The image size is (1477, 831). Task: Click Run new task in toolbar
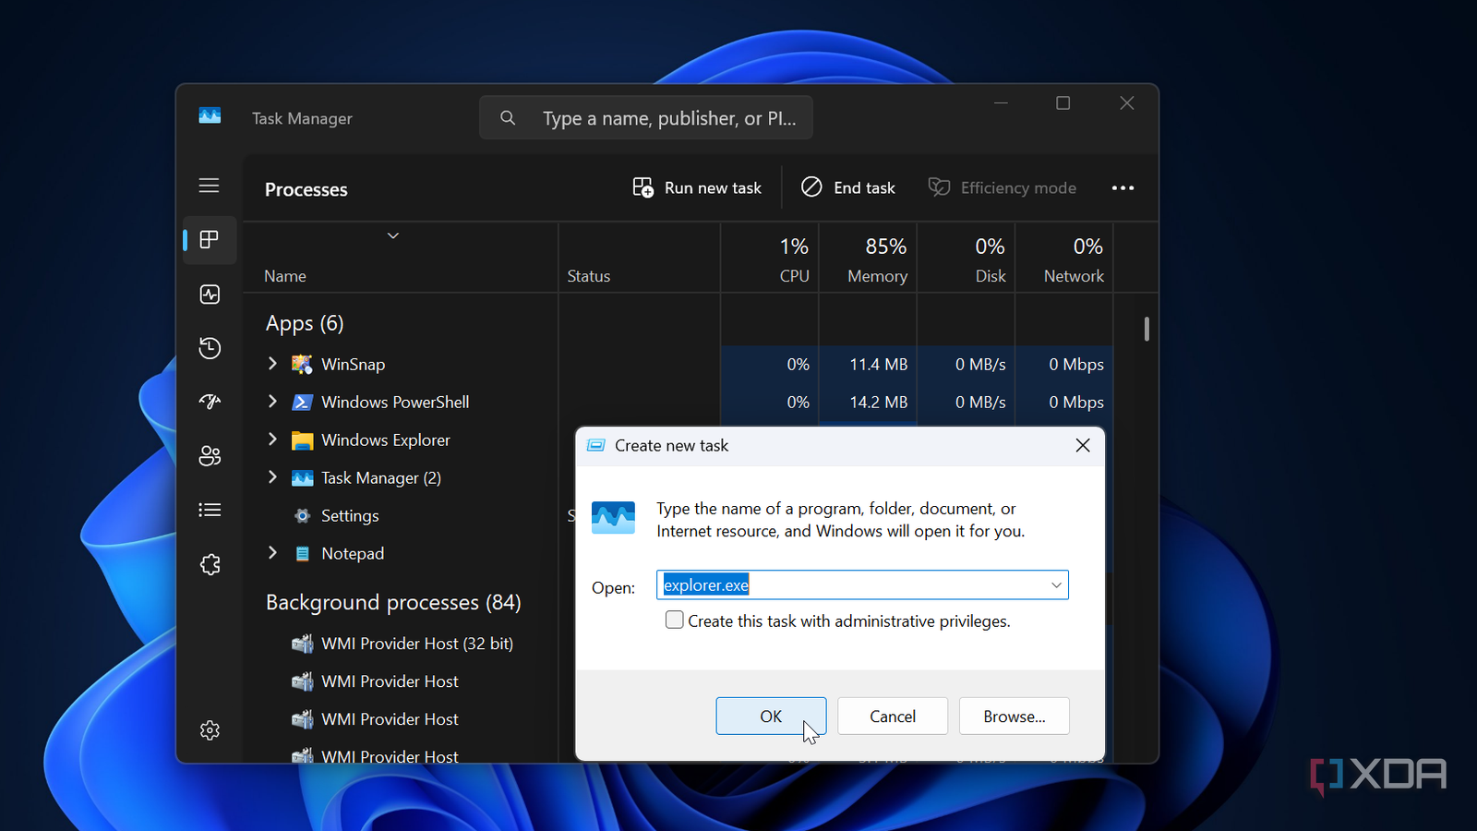[x=697, y=188]
